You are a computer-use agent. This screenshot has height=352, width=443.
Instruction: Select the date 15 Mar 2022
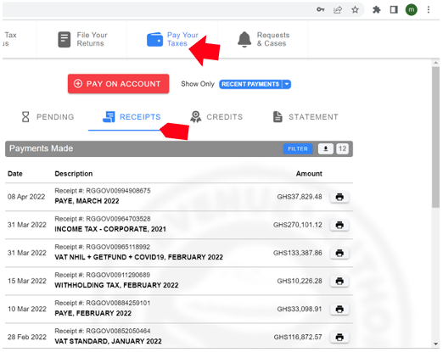[x=27, y=281]
